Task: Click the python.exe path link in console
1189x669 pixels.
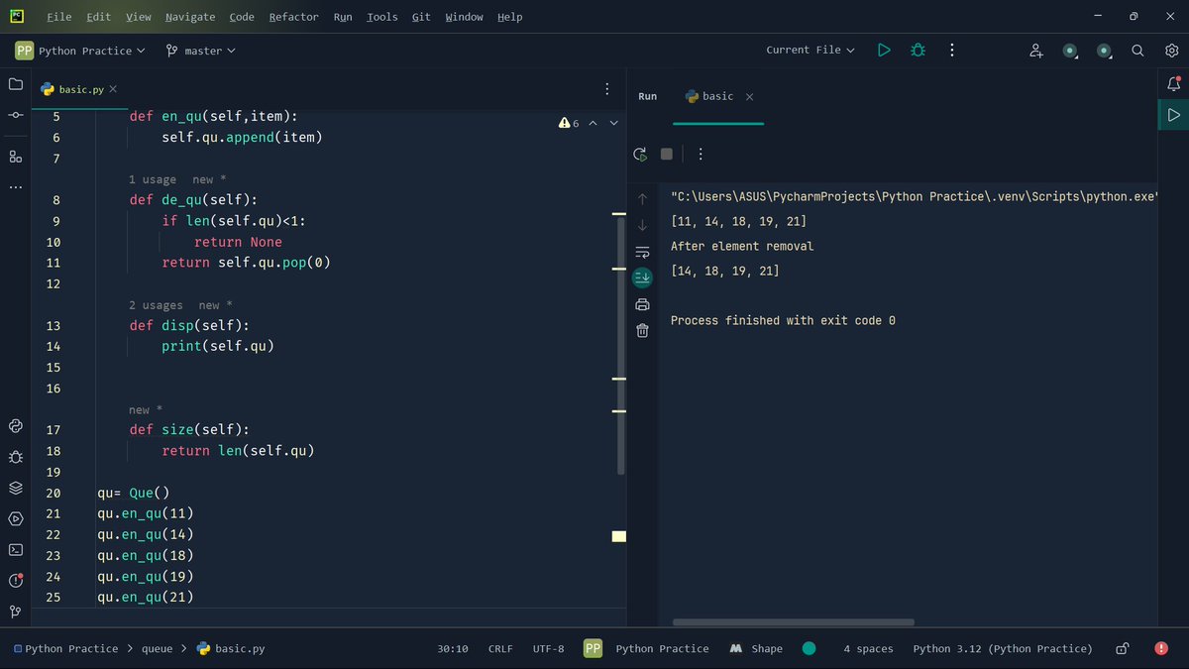Action: pos(914,196)
